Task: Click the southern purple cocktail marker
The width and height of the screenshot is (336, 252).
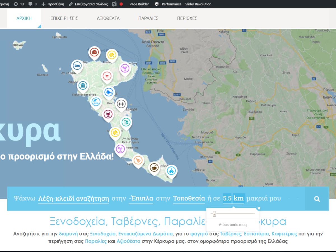Action: (x=120, y=150)
